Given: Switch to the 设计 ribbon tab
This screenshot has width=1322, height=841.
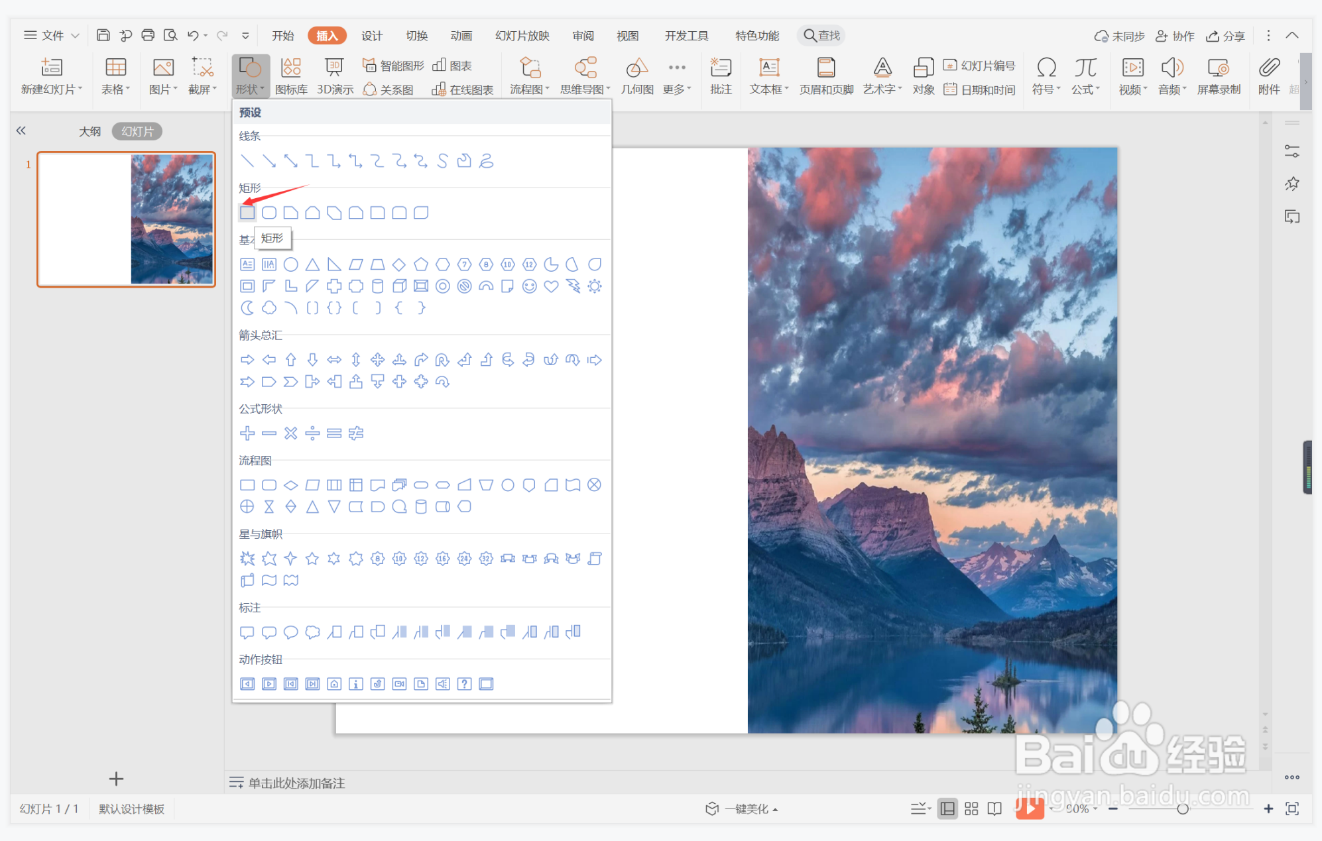Looking at the screenshot, I should pos(371,36).
